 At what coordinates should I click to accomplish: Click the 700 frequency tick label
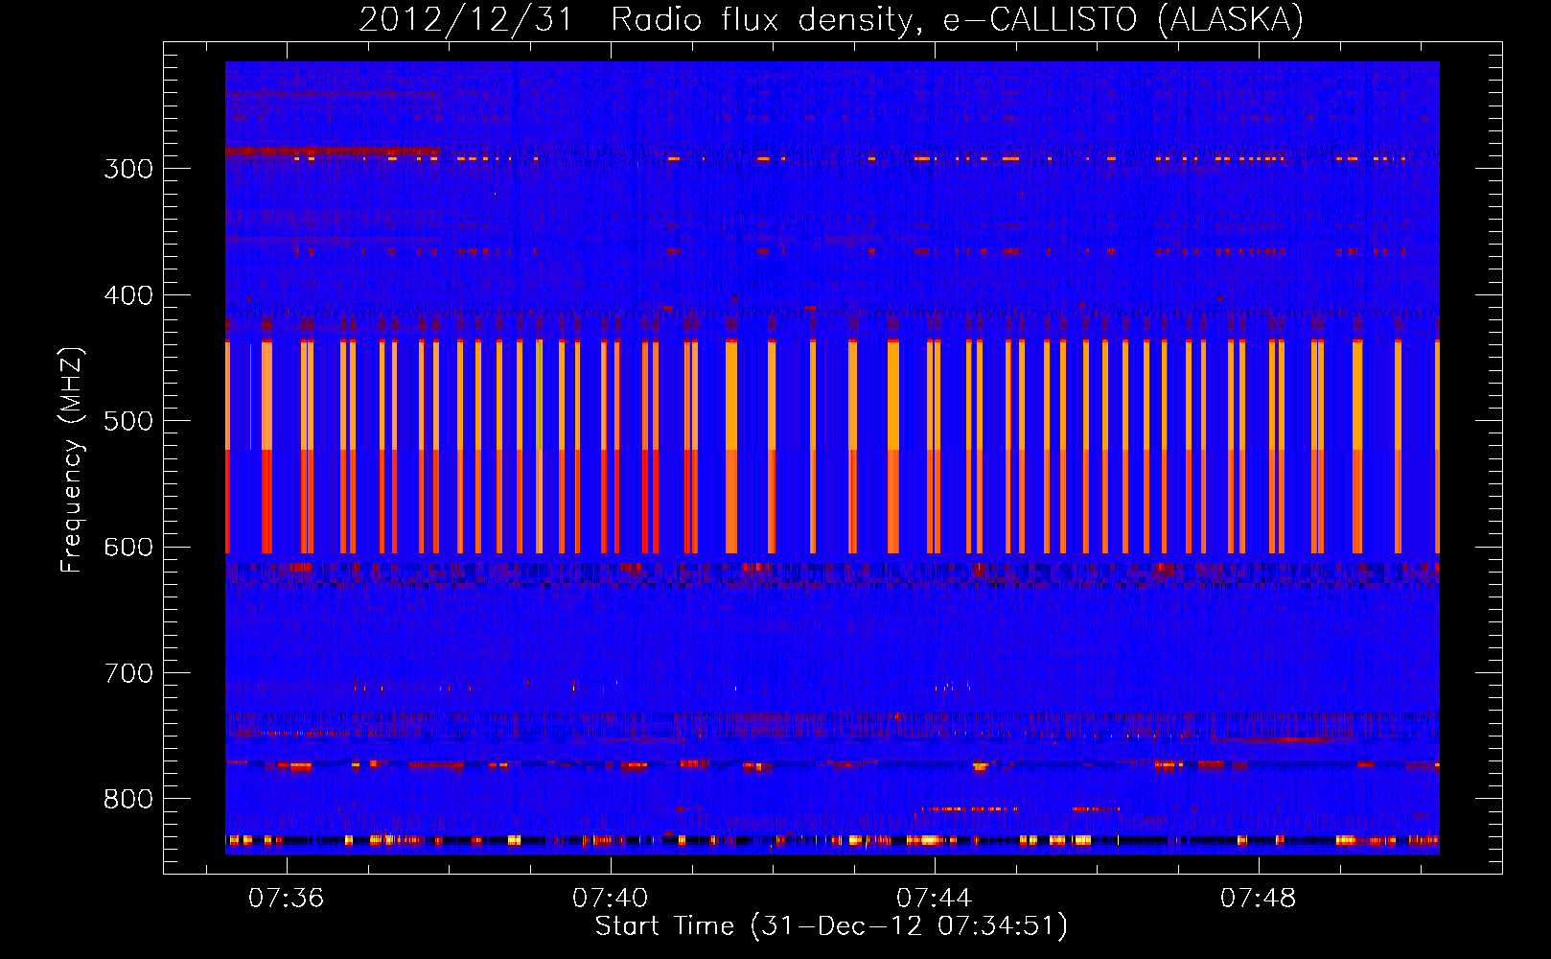[128, 673]
